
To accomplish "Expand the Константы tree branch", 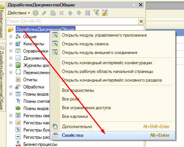I will [11, 44].
